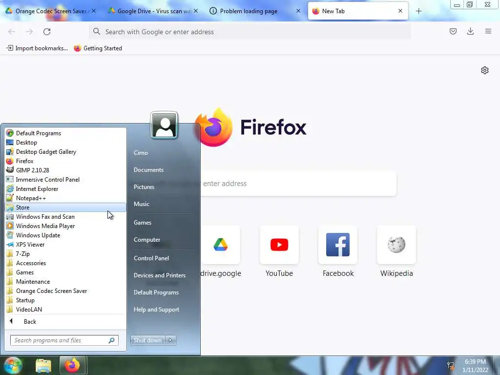
Task: Open Help and Support from Start menu
Action: coord(156,309)
